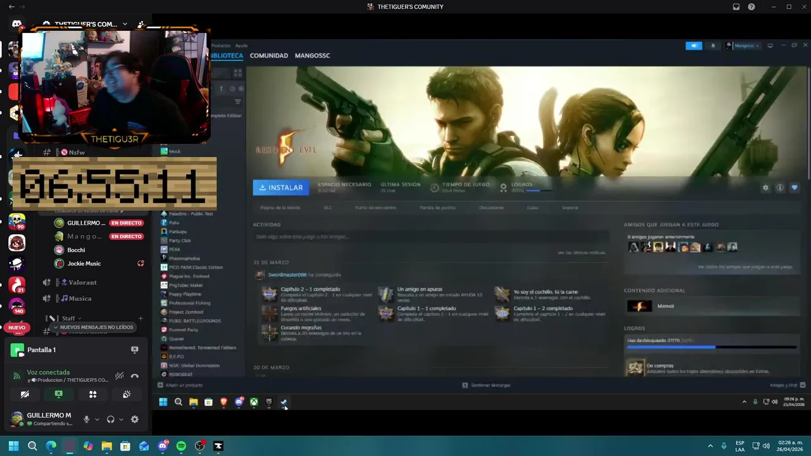The height and width of the screenshot is (456, 811).
Task: Open BIBLIOTECA tab in Steam
Action: click(x=227, y=56)
